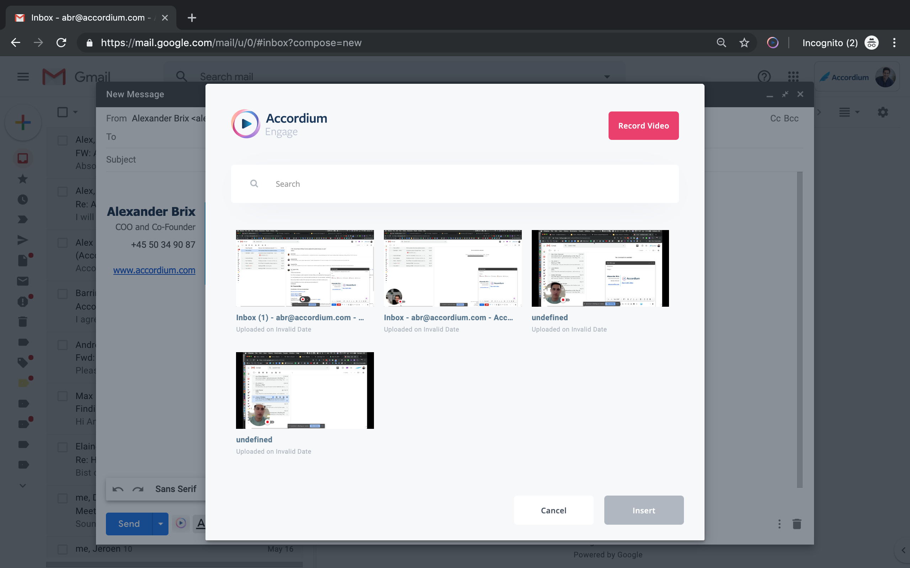The width and height of the screenshot is (910, 568).
Task: Tick checkbox for the 'me, Jeroen' email row
Action: point(63,549)
